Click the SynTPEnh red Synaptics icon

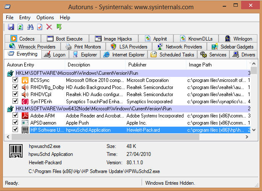[x=25, y=102]
